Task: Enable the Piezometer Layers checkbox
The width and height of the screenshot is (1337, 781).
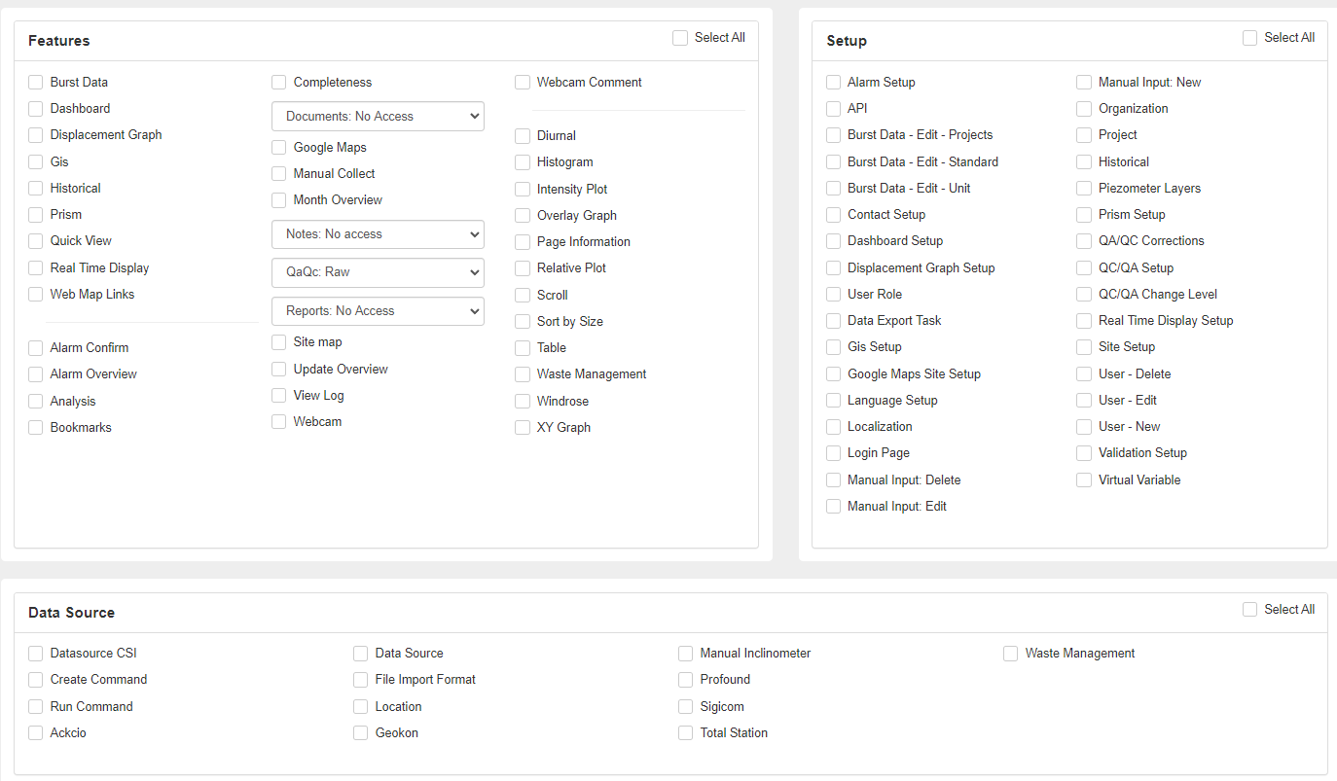Action: [x=1084, y=189]
